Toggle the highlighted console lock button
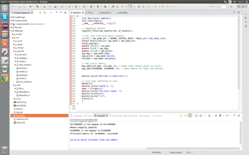The height and width of the screenshot is (155, 249). [x=190, y=116]
